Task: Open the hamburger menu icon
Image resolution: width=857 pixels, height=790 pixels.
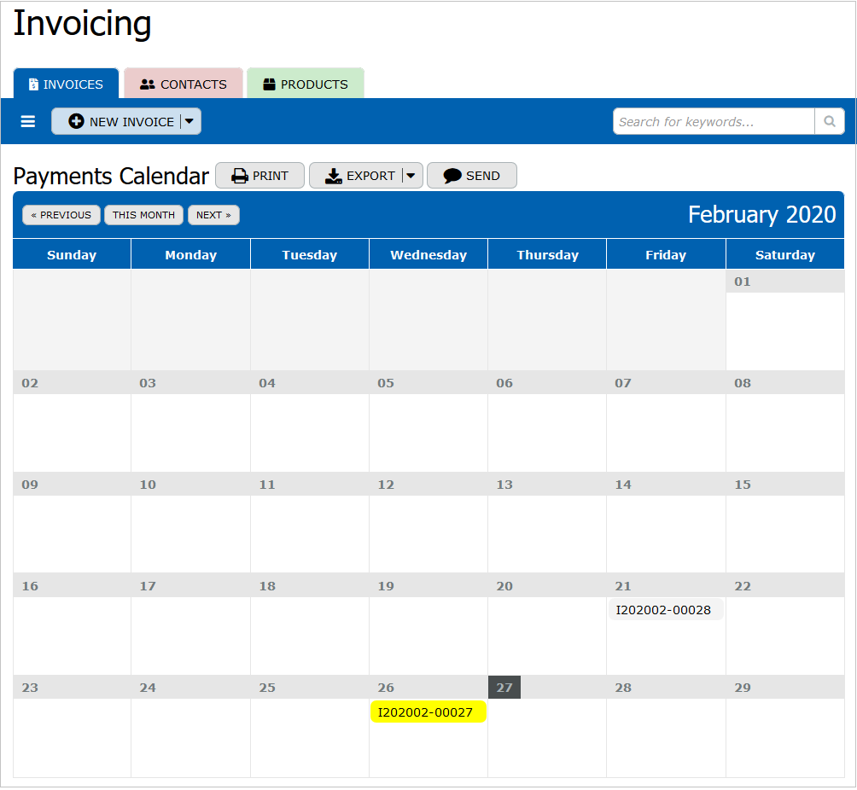Action: (x=28, y=122)
